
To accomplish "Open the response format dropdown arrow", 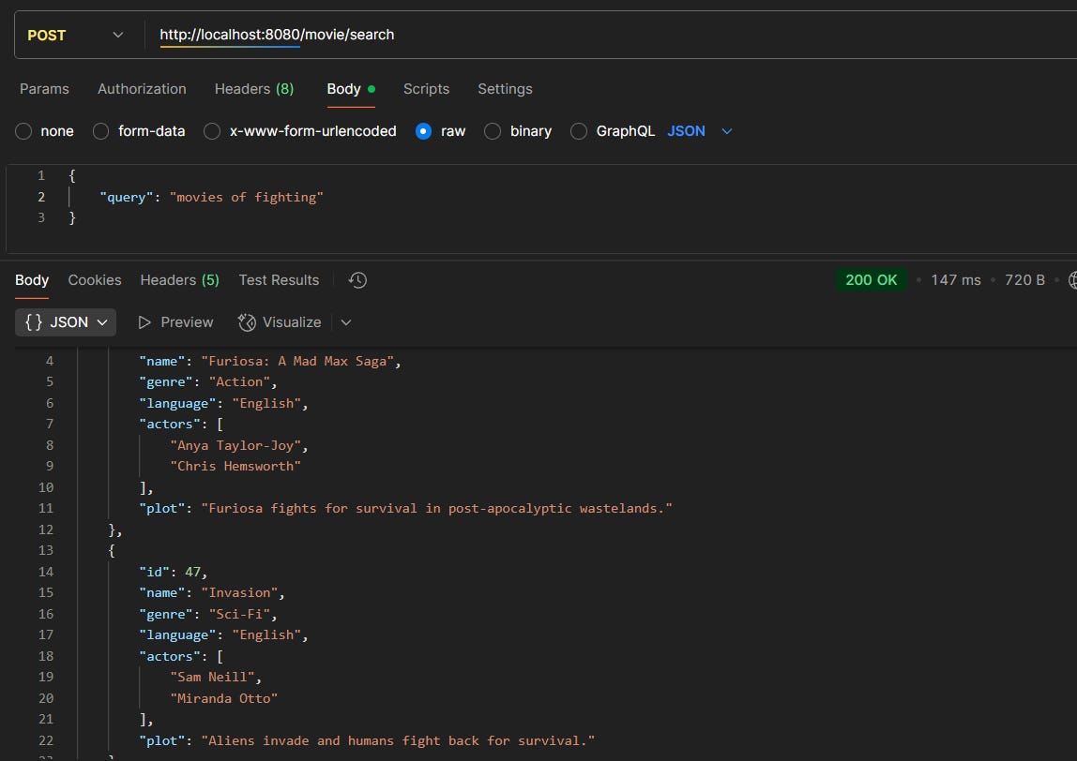I will click(102, 321).
